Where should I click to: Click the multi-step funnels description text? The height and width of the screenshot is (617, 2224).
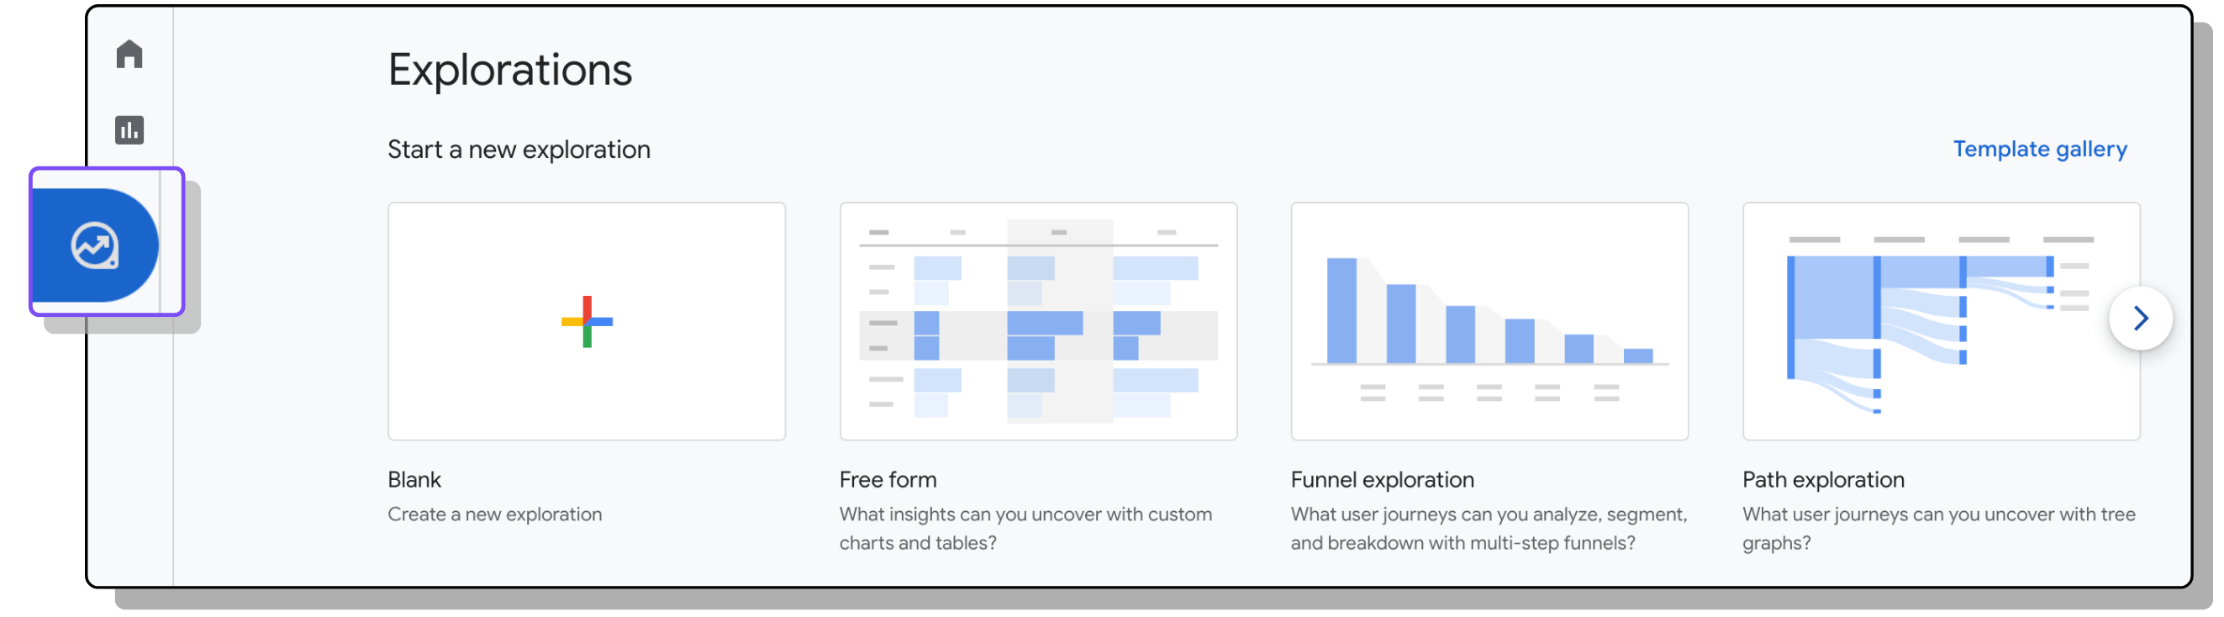tap(1489, 528)
